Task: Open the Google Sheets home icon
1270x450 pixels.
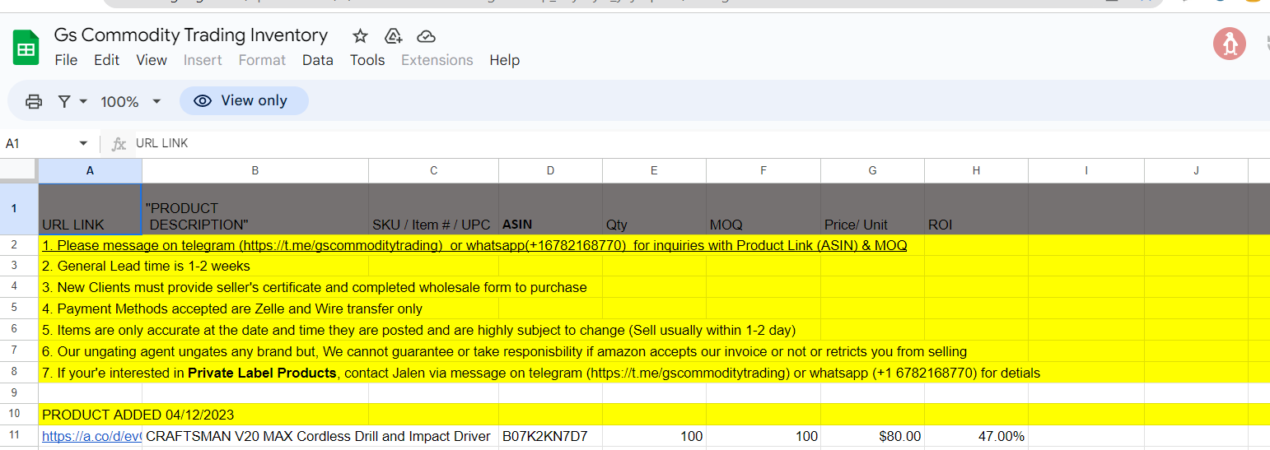Action: point(26,48)
